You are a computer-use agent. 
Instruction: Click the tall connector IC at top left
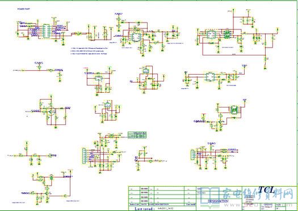pyautogui.click(x=46, y=31)
